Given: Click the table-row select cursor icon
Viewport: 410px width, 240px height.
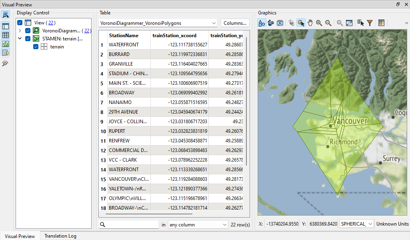Looking at the screenshot, I should (x=360, y=23).
